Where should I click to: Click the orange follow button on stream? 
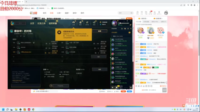point(129,18)
